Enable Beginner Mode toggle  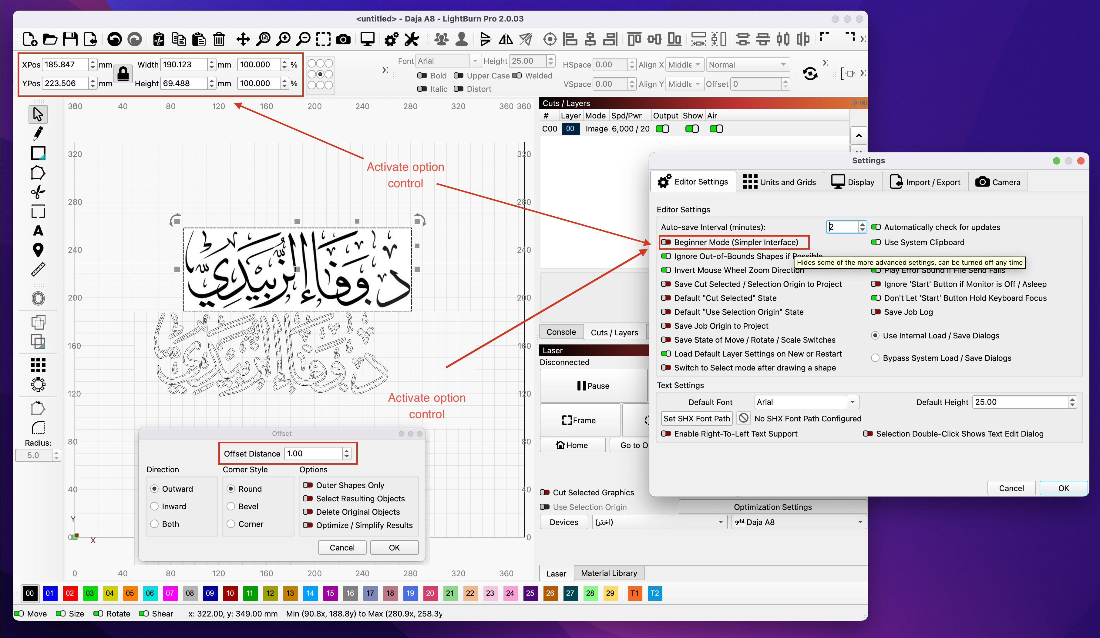(666, 242)
